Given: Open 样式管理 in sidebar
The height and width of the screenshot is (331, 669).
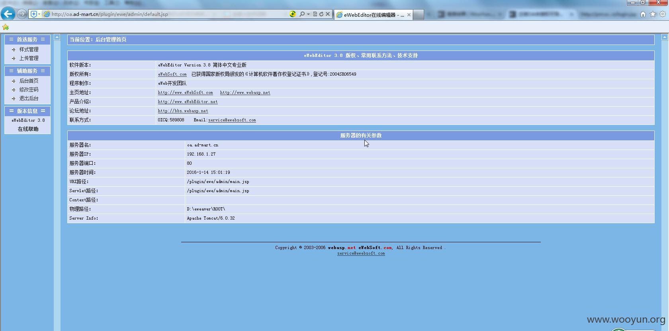Looking at the screenshot, I should (x=29, y=49).
